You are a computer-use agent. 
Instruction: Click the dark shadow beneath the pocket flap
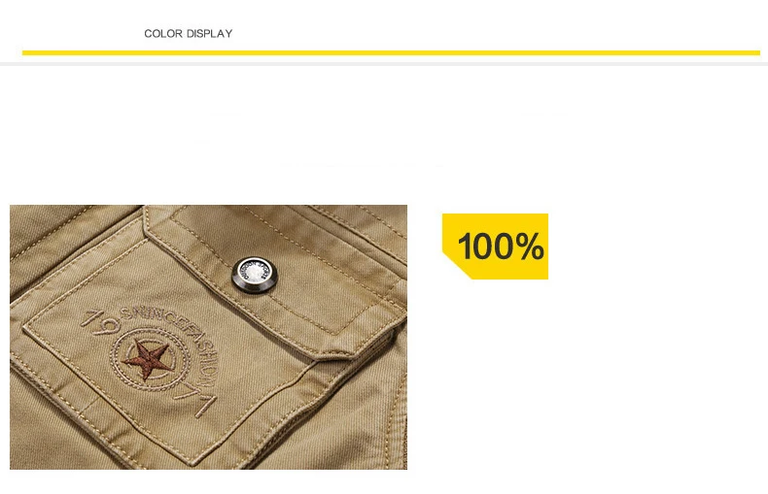pyautogui.click(x=343, y=364)
